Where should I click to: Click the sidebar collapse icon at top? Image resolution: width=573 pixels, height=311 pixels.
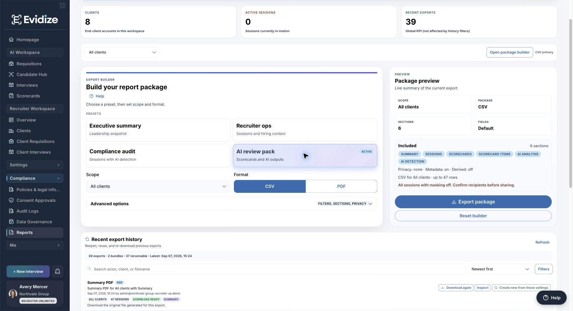[x=62, y=5]
